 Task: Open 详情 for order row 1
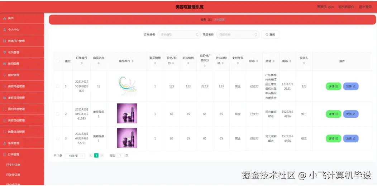(333, 87)
